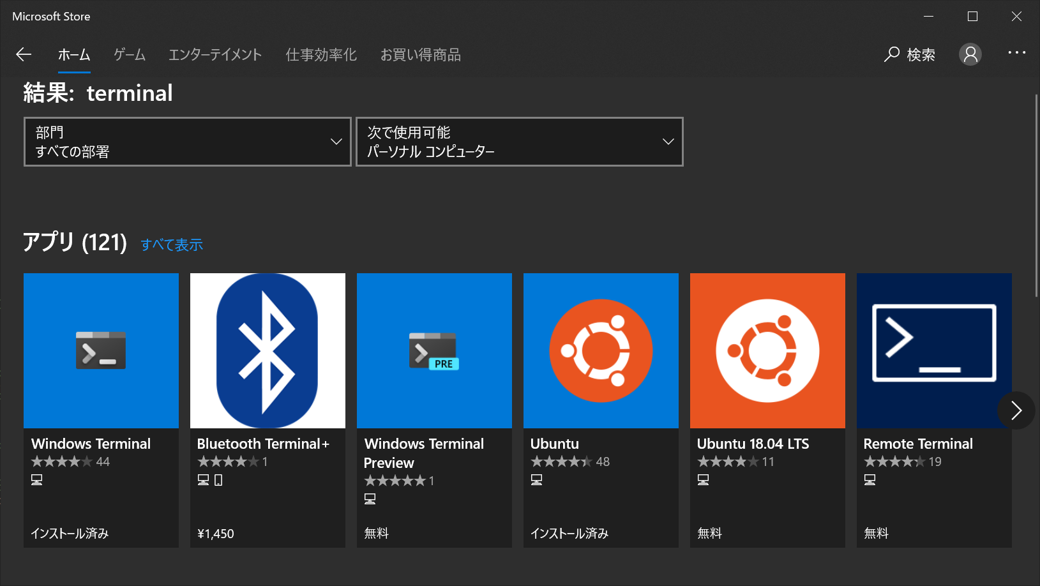Open the Remote Terminal tile image
Viewport: 1040px width, 586px height.
934,350
